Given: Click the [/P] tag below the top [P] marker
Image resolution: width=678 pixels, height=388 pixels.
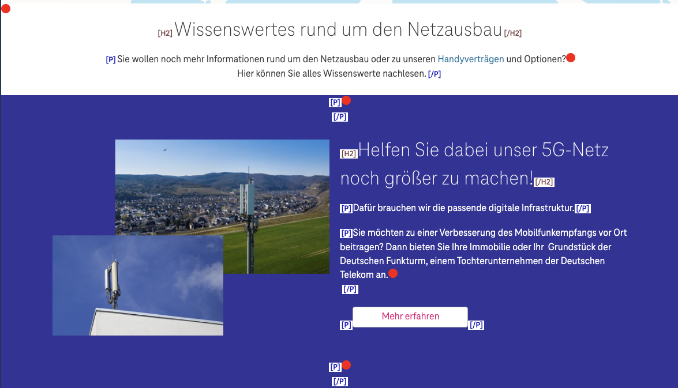Looking at the screenshot, I should (340, 116).
